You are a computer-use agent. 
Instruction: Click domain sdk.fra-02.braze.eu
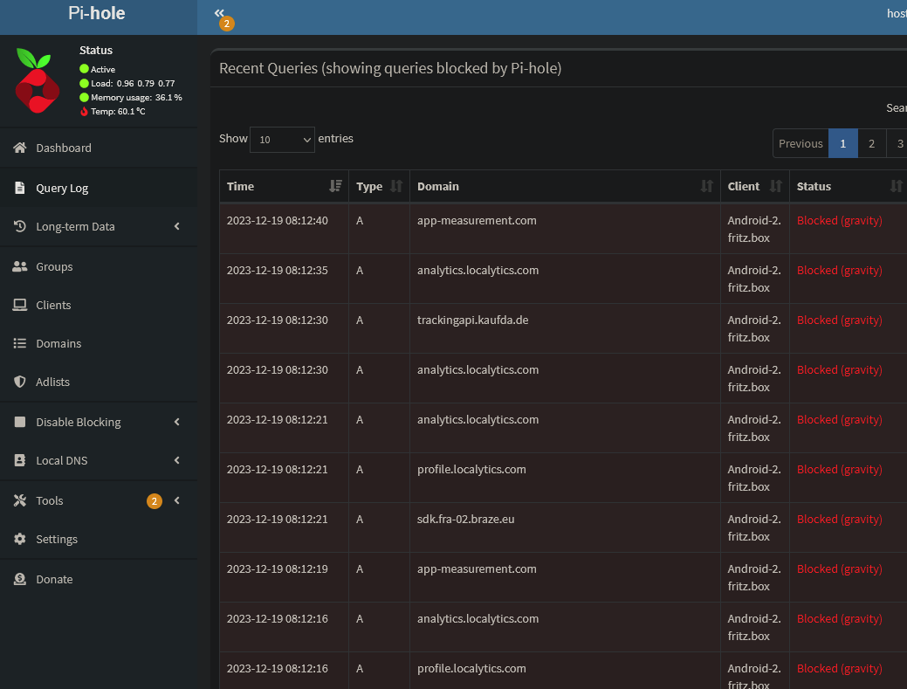465,519
